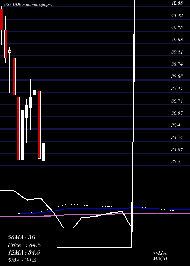Click the 39.41 price axis label

(177, 52)
